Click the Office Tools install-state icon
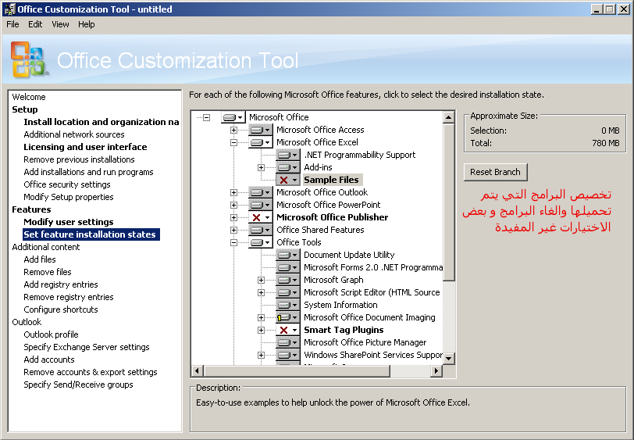The image size is (634, 440). coord(261,243)
